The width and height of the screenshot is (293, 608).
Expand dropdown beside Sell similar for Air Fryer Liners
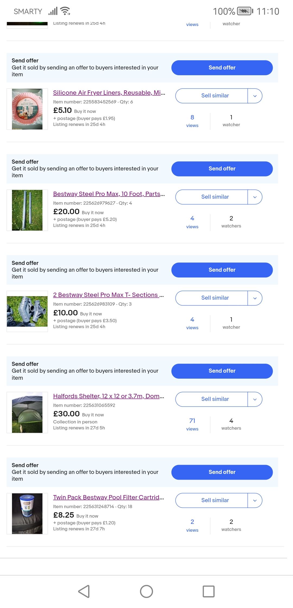coord(255,96)
